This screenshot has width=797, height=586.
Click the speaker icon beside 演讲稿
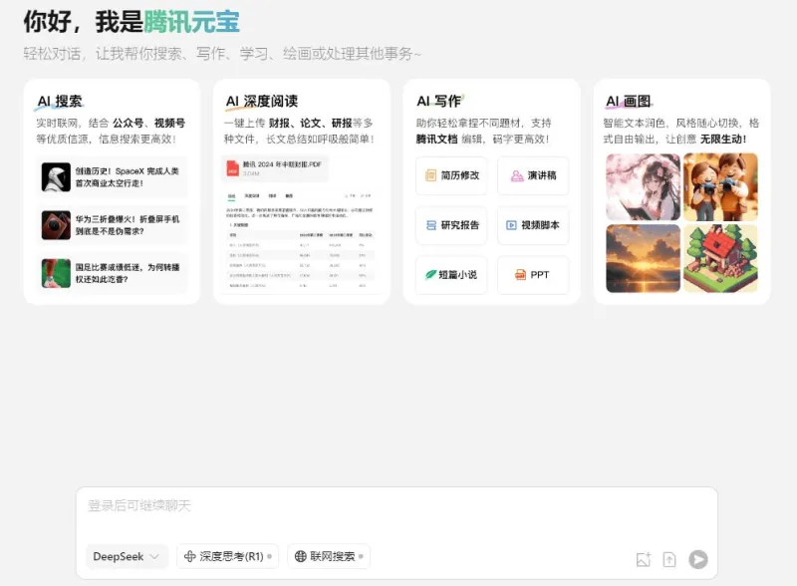point(517,175)
